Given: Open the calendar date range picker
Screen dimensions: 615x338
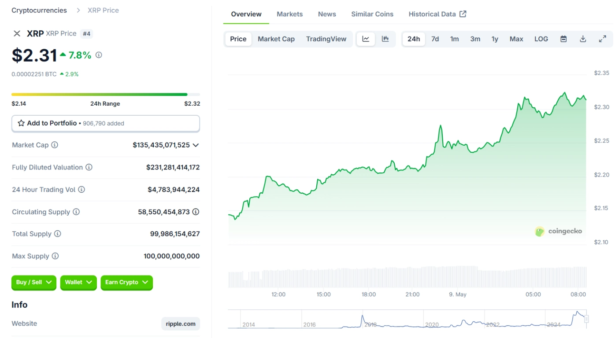Looking at the screenshot, I should coord(563,39).
